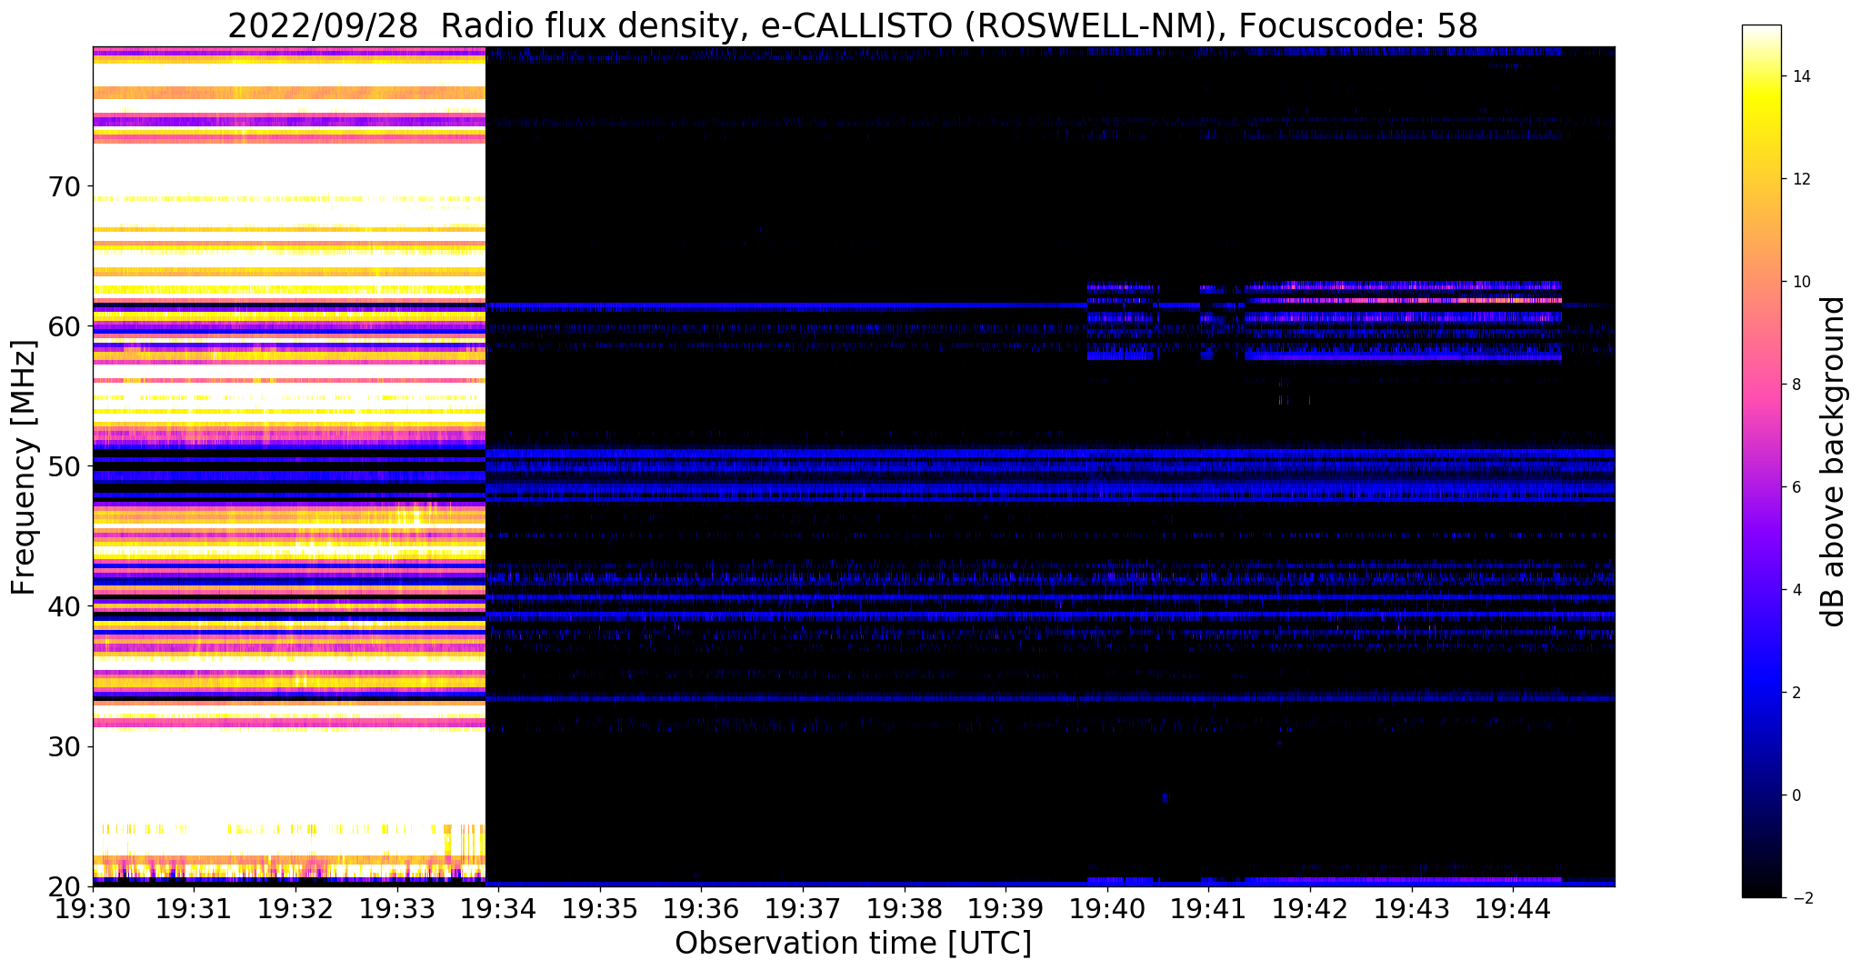Click the colorbar tick label 12
Screen dimensions: 1861x970
coord(1800,179)
